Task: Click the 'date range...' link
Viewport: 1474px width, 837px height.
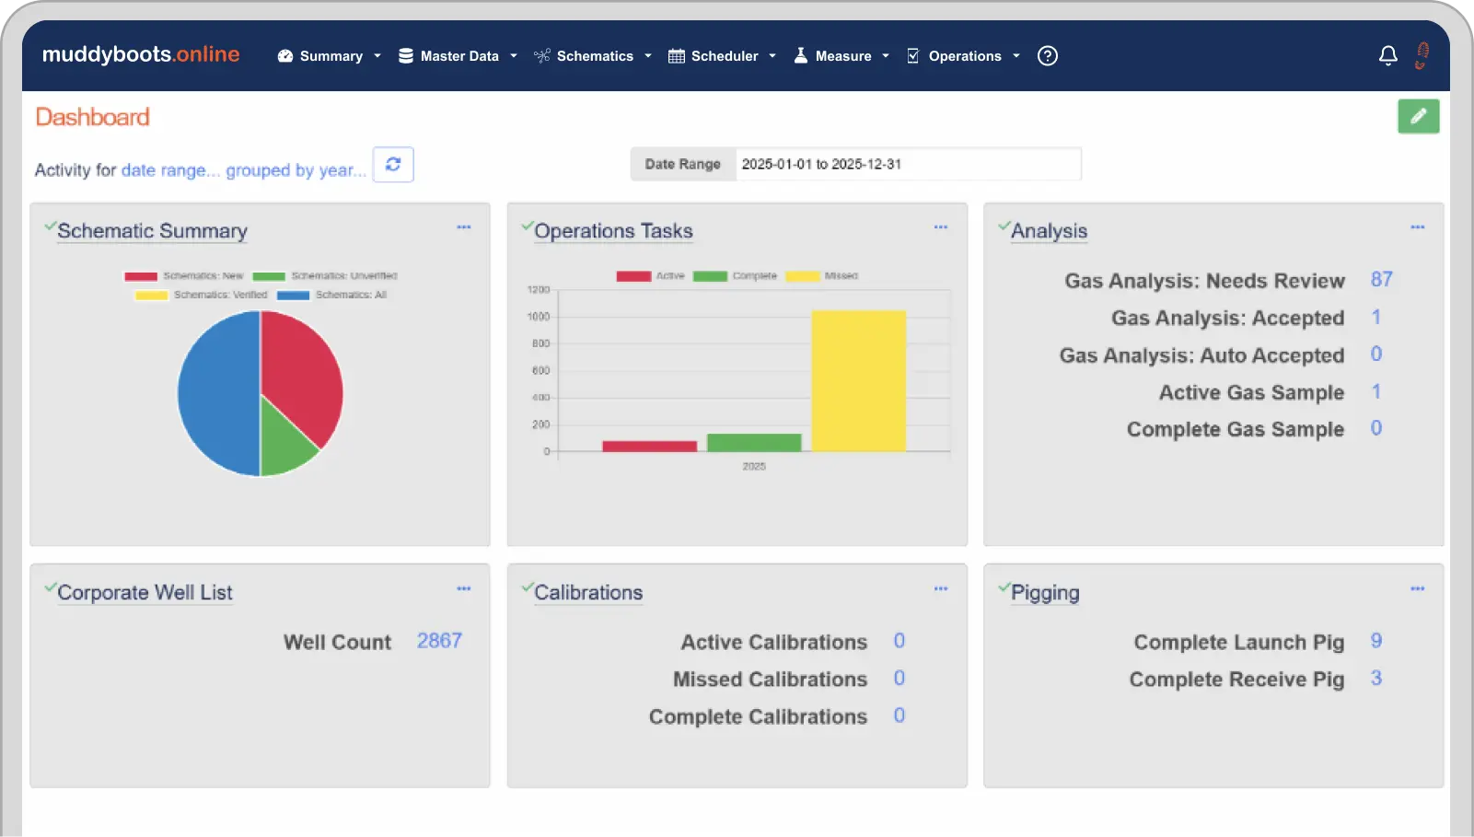Action: 169,170
